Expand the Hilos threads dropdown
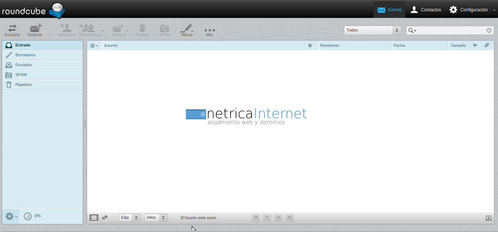Image resolution: width=498 pixels, height=232 pixels. (156, 218)
